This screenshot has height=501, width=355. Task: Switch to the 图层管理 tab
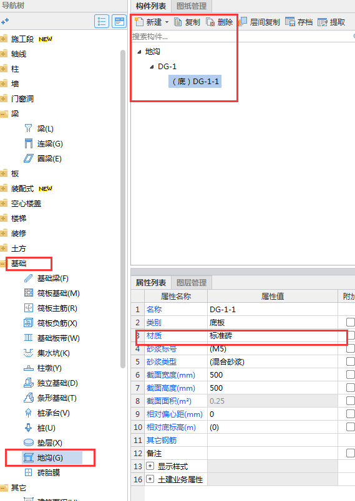192,283
